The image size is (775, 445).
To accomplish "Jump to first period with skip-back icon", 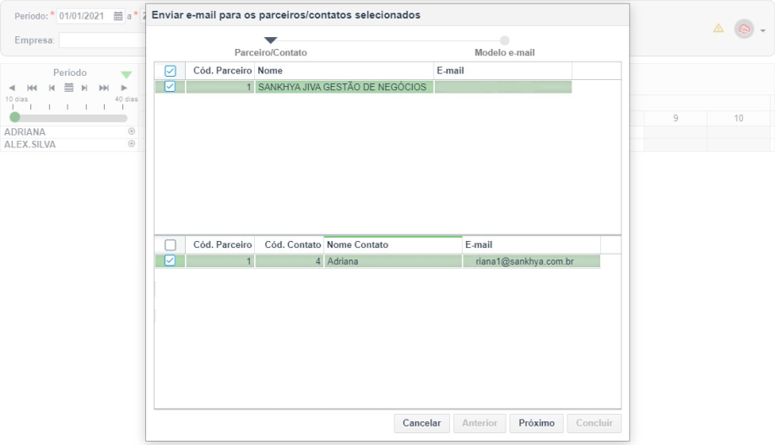I will point(32,88).
